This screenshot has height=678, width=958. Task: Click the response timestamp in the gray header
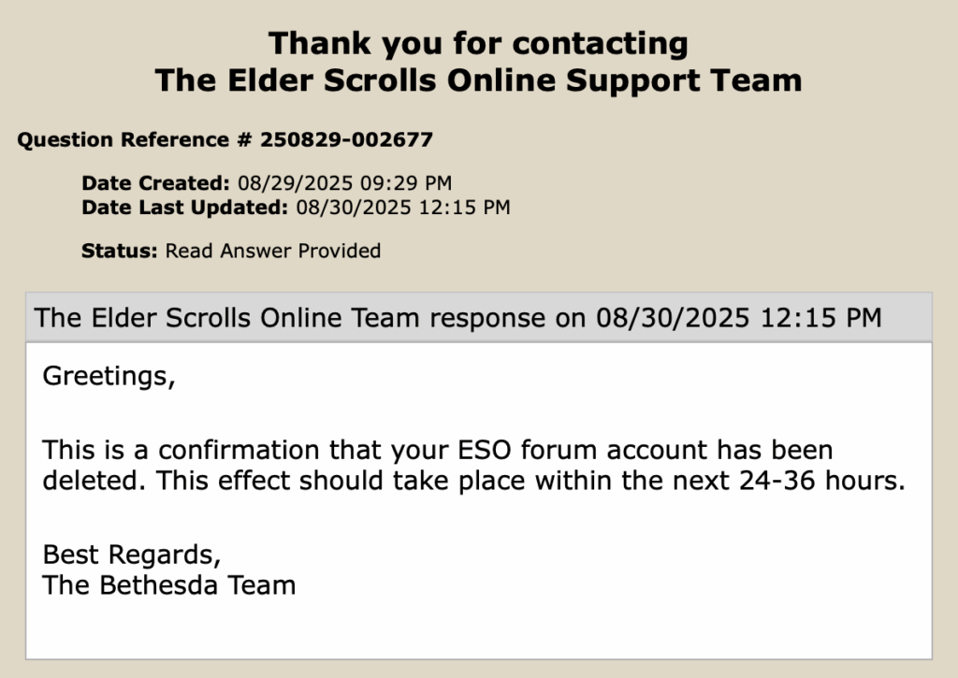pyautogui.click(x=739, y=318)
